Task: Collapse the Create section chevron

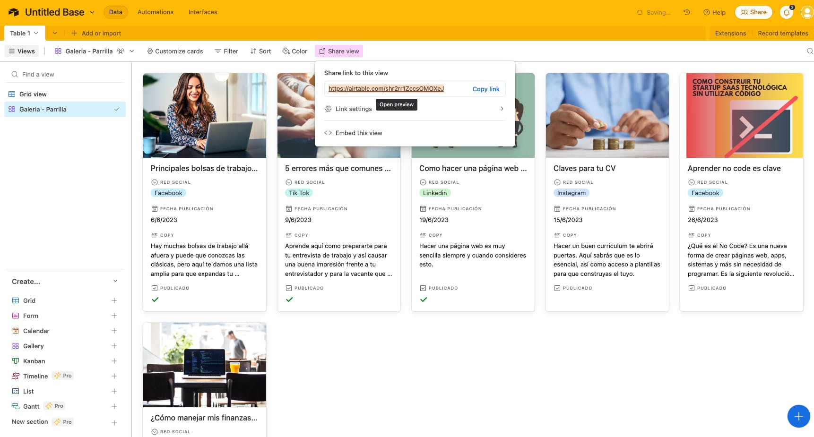Action: pos(115,281)
